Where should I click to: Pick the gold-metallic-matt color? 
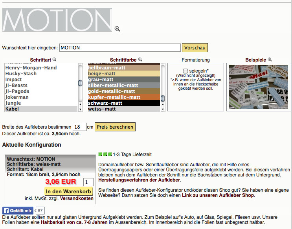pyautogui.click(x=111, y=91)
